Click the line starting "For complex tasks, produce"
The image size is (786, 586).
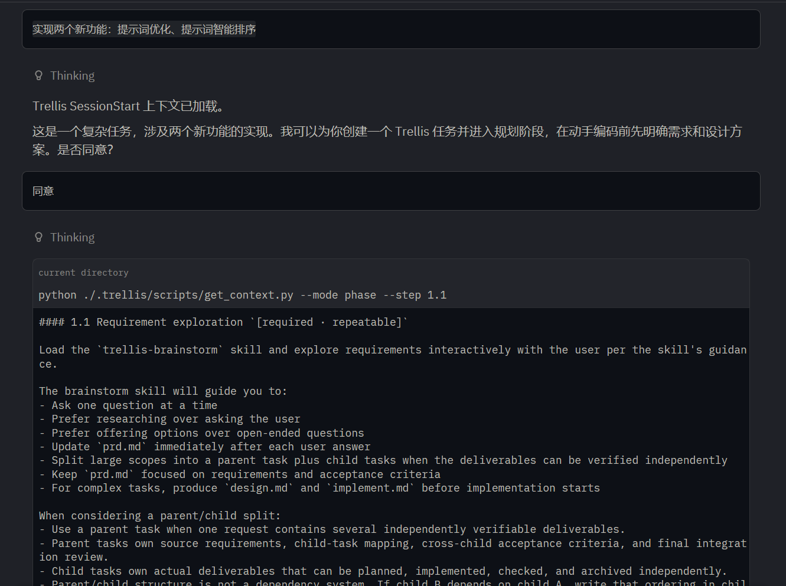click(319, 488)
